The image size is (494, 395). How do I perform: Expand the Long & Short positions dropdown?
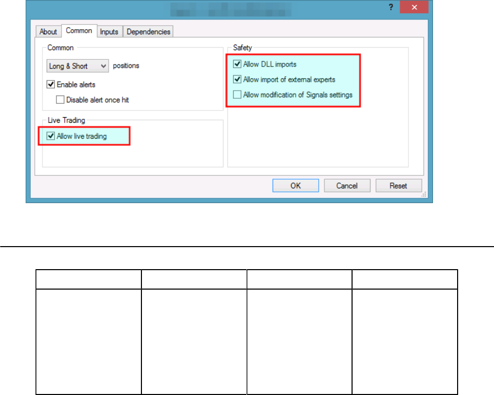(x=77, y=66)
